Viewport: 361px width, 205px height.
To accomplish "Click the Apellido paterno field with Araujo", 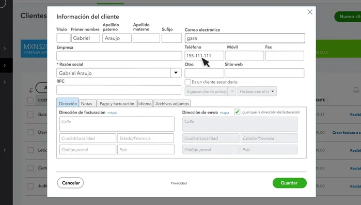I will 117,38.
